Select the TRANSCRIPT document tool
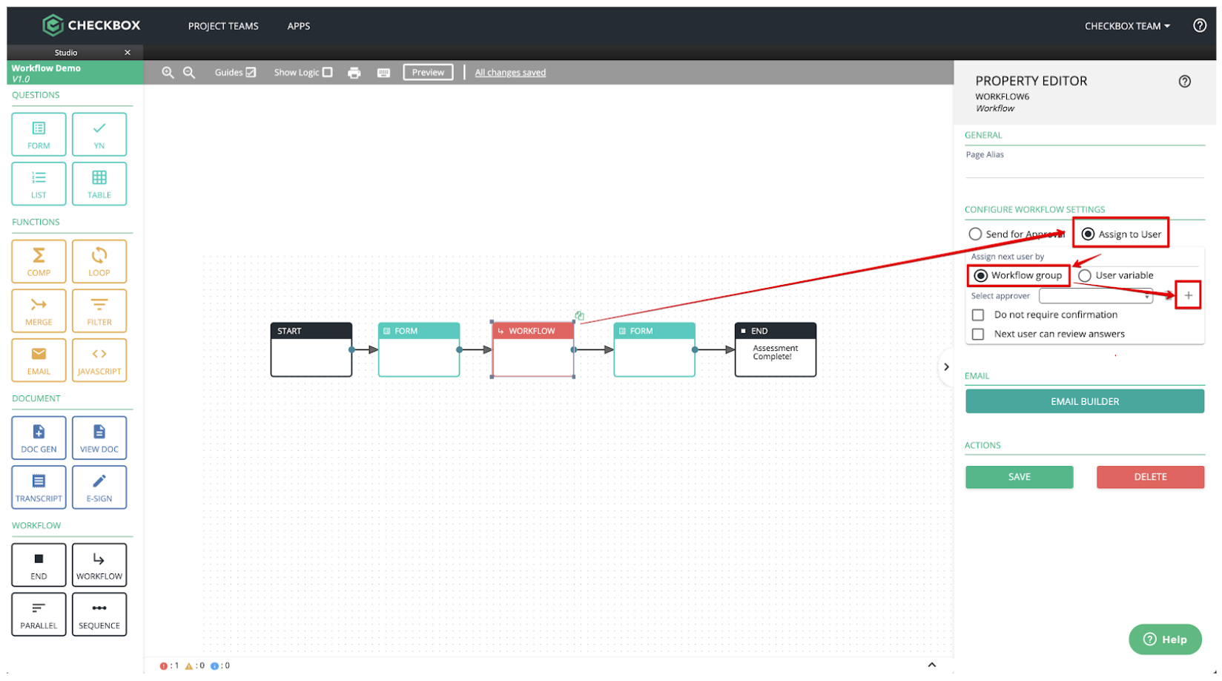 pyautogui.click(x=39, y=487)
